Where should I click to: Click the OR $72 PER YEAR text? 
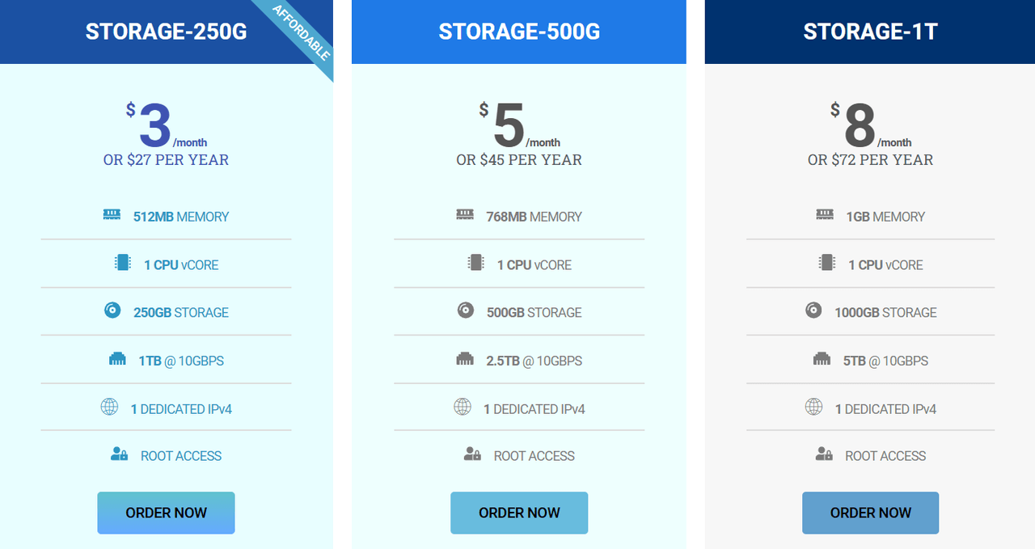(x=871, y=160)
